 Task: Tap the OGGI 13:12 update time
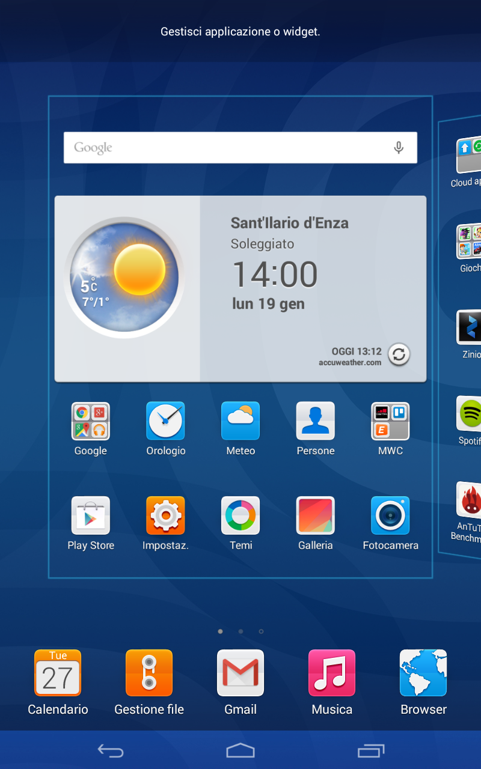357,351
